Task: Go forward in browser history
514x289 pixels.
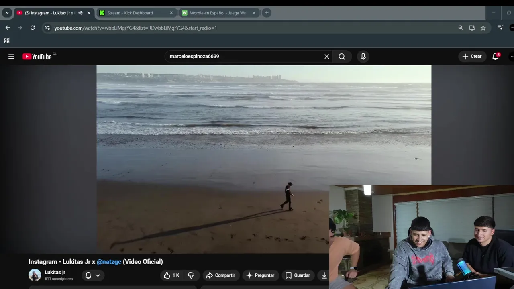Action: (x=20, y=28)
